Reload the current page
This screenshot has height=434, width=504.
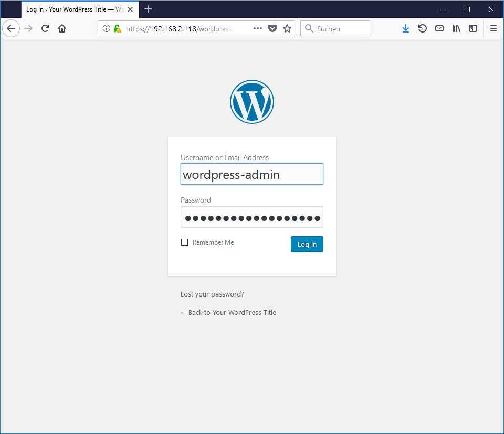(45, 28)
